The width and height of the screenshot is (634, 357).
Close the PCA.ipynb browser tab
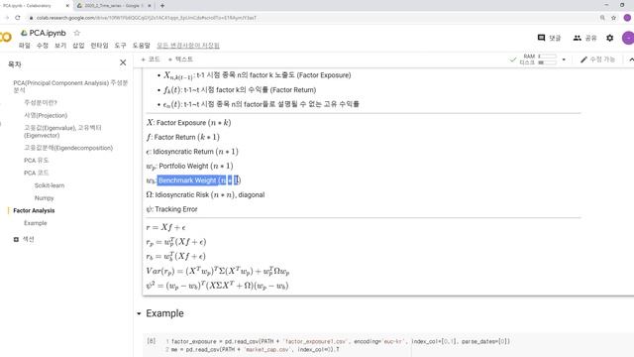67,6
